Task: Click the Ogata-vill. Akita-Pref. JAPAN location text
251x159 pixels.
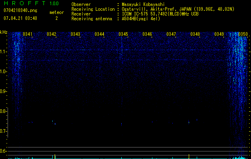Action: click(178, 9)
